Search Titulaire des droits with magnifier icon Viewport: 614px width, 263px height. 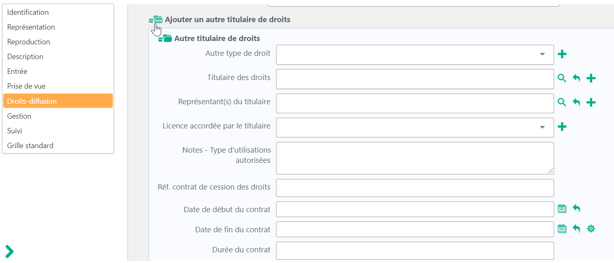[x=562, y=78]
